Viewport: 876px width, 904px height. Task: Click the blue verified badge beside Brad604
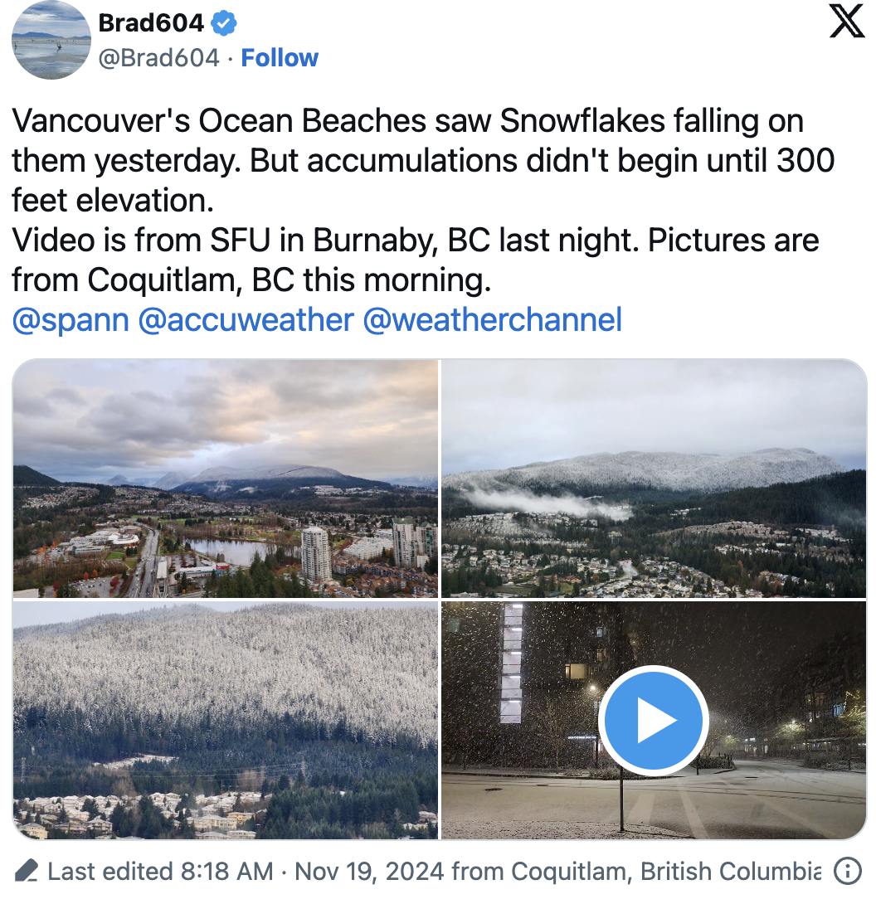coord(223,24)
